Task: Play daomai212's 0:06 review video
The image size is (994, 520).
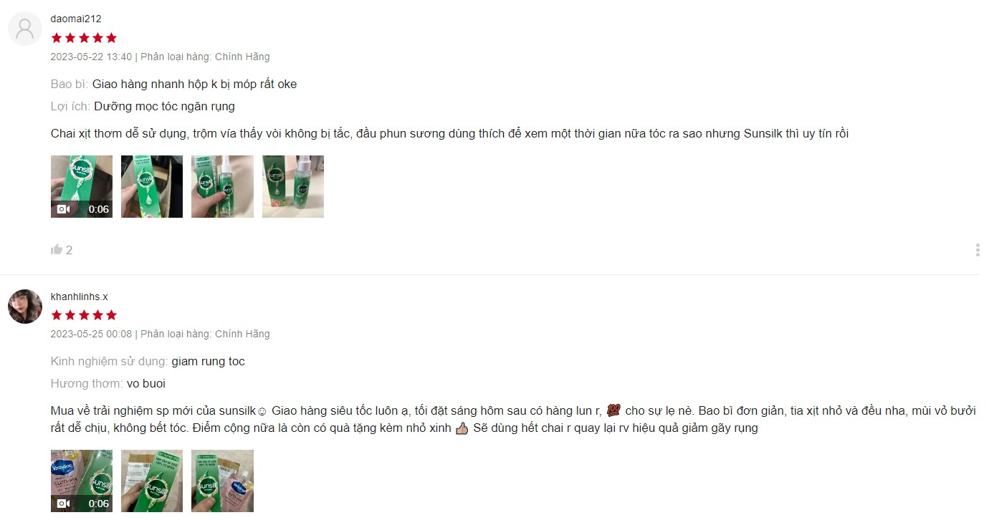Action: [82, 186]
